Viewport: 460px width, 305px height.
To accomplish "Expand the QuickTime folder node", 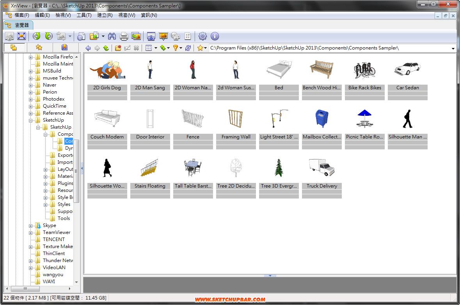I will (x=30, y=106).
